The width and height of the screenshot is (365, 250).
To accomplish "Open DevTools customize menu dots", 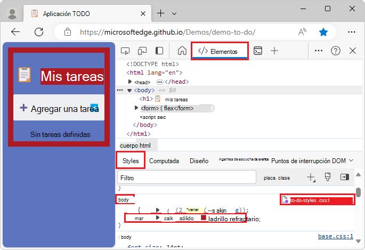I will click(319, 51).
